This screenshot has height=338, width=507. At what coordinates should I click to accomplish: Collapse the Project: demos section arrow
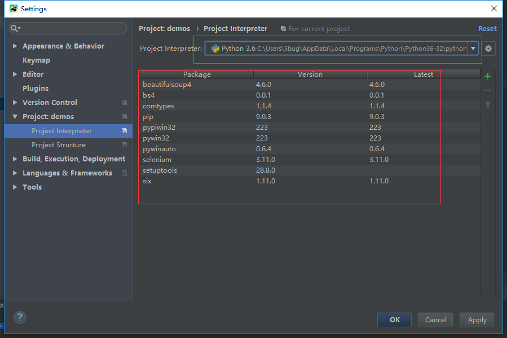[15, 116]
